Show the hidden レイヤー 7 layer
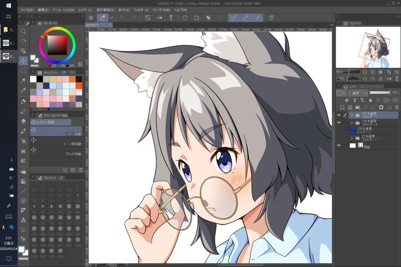The height and width of the screenshot is (267, 401). [x=339, y=131]
